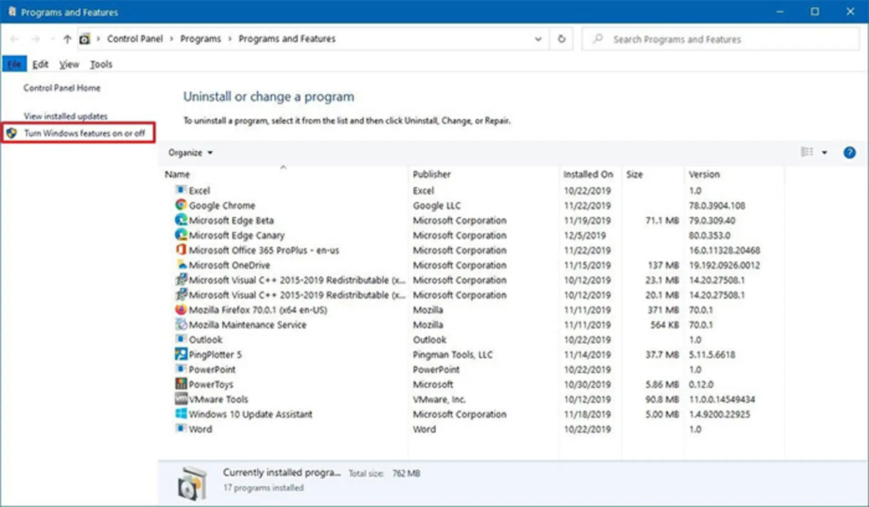Viewport: 869px width, 507px height.
Task: Select the Mozilla Firefox icon entry
Action: click(181, 310)
